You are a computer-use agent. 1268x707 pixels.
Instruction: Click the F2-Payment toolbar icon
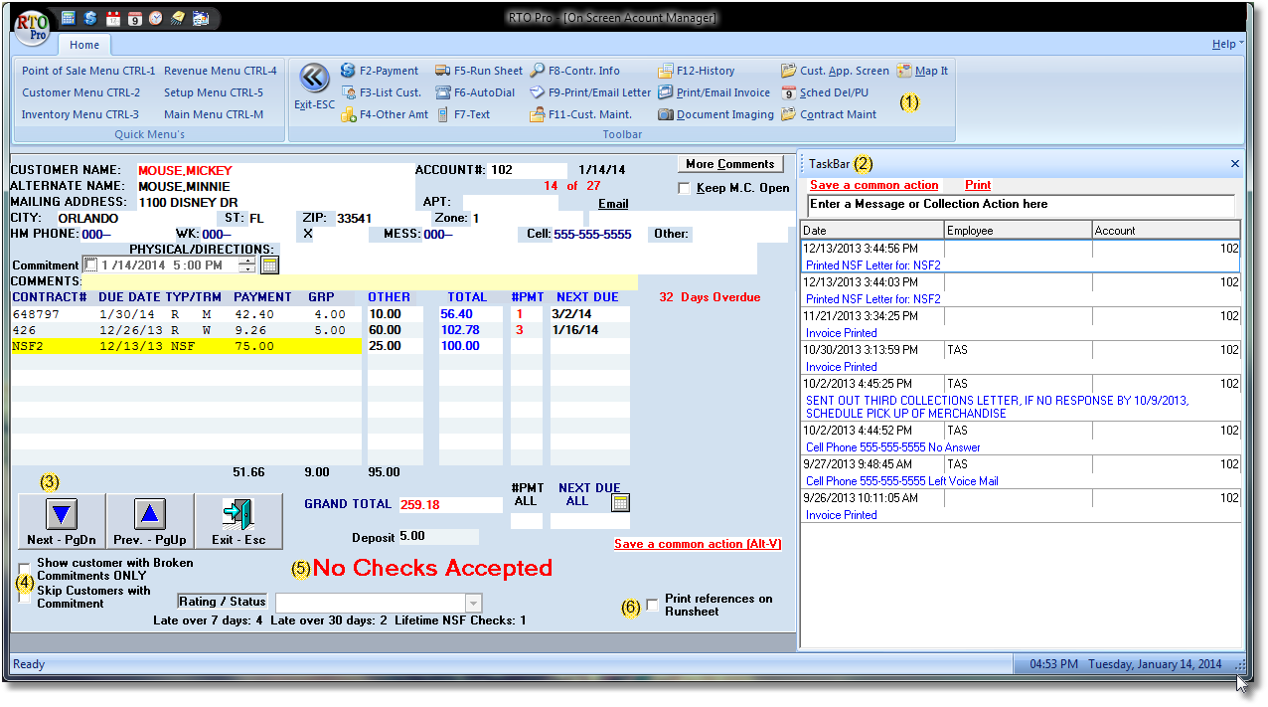349,71
